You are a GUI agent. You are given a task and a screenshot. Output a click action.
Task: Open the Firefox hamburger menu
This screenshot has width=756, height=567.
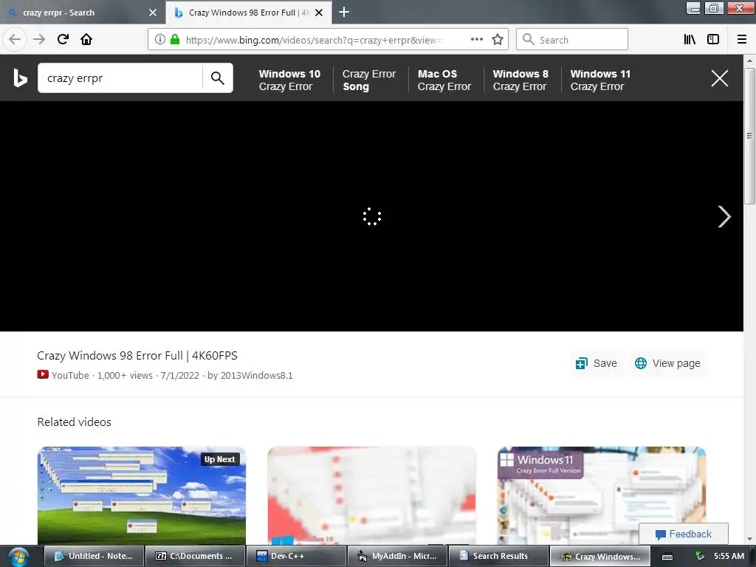(742, 39)
